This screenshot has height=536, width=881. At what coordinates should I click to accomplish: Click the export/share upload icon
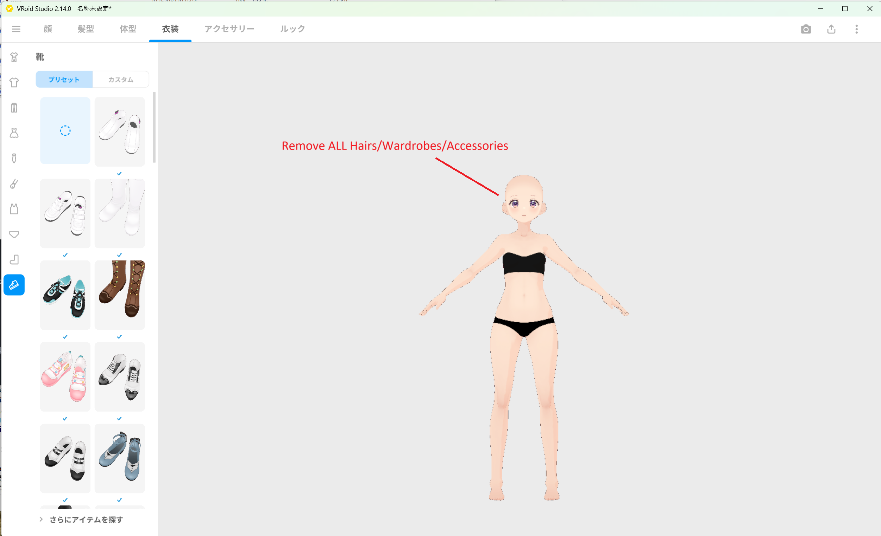click(831, 29)
